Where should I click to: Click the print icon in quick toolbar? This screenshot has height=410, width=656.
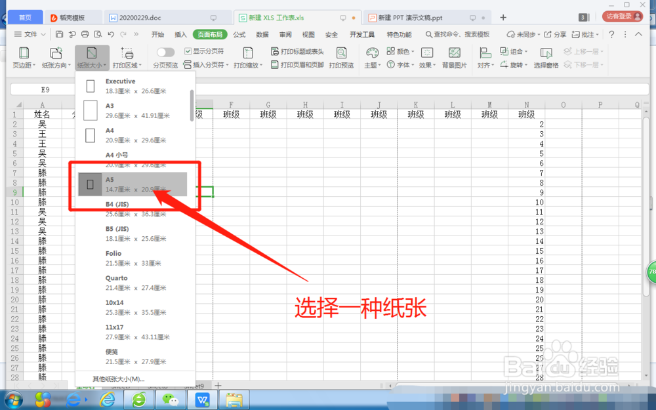coord(85,34)
